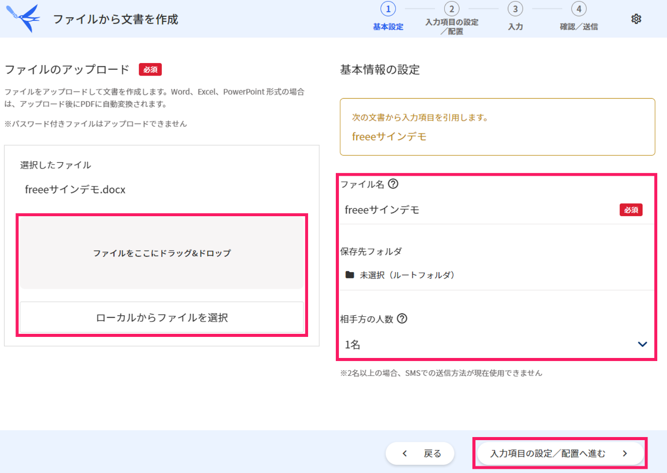Open settings via the gear icon
The width and height of the screenshot is (667, 473).
coord(636,19)
